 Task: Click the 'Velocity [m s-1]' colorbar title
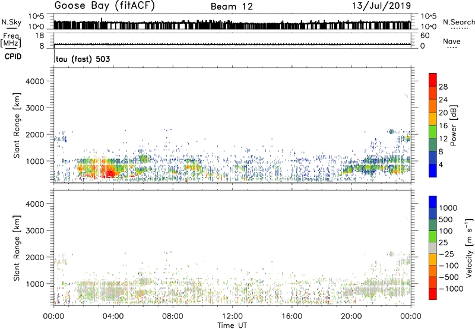470,248
